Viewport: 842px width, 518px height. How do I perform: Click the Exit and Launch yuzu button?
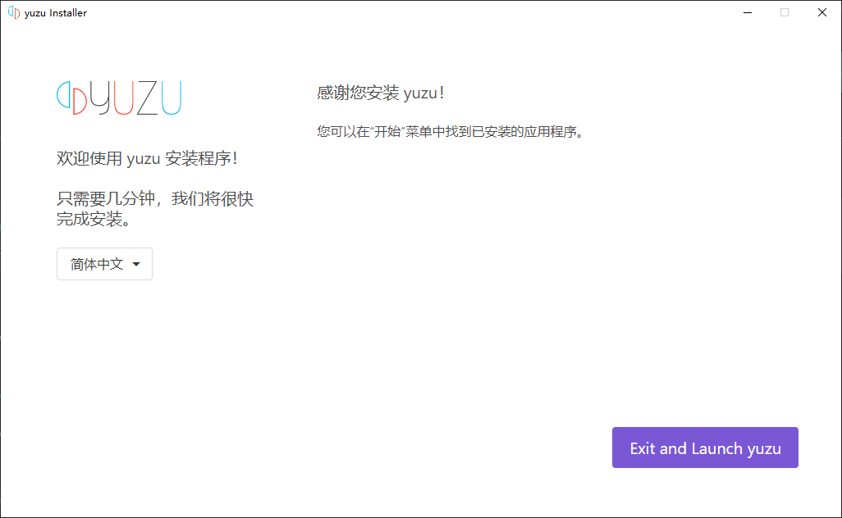[704, 448]
